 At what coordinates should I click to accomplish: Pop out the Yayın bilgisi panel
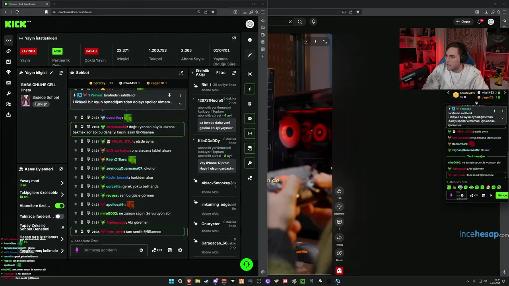(x=61, y=73)
